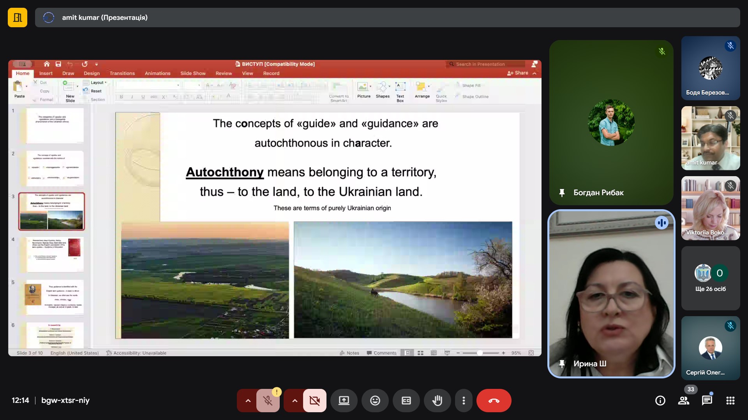The height and width of the screenshot is (420, 748).
Task: Expand video settings chevron beside camera
Action: (295, 401)
